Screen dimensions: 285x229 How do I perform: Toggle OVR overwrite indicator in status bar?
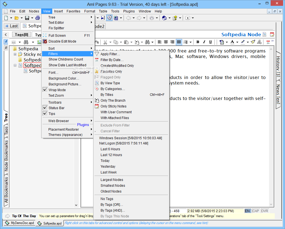point(265,211)
